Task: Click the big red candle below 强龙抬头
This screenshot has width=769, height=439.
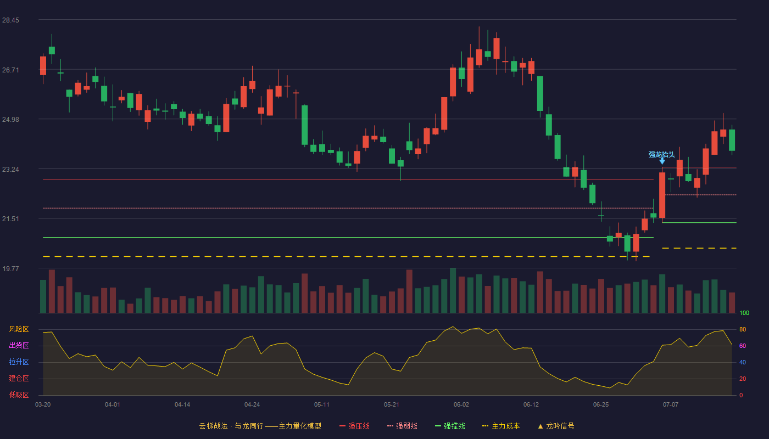Action: coord(662,195)
